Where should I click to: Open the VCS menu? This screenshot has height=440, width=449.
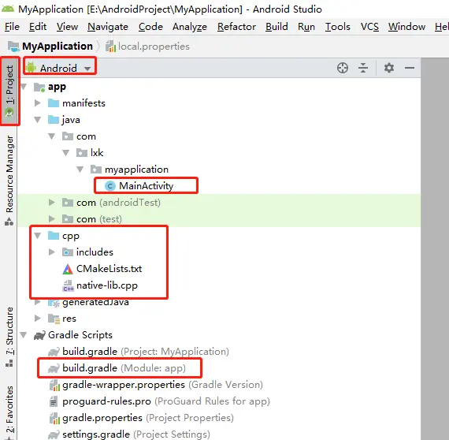369,27
